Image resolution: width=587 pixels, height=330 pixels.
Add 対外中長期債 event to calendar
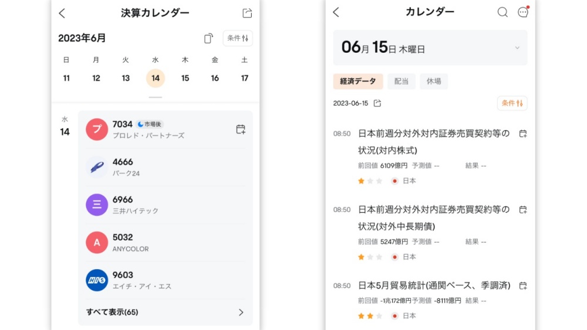pyautogui.click(x=523, y=210)
